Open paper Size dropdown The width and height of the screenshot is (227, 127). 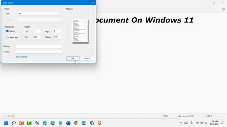tap(39, 14)
